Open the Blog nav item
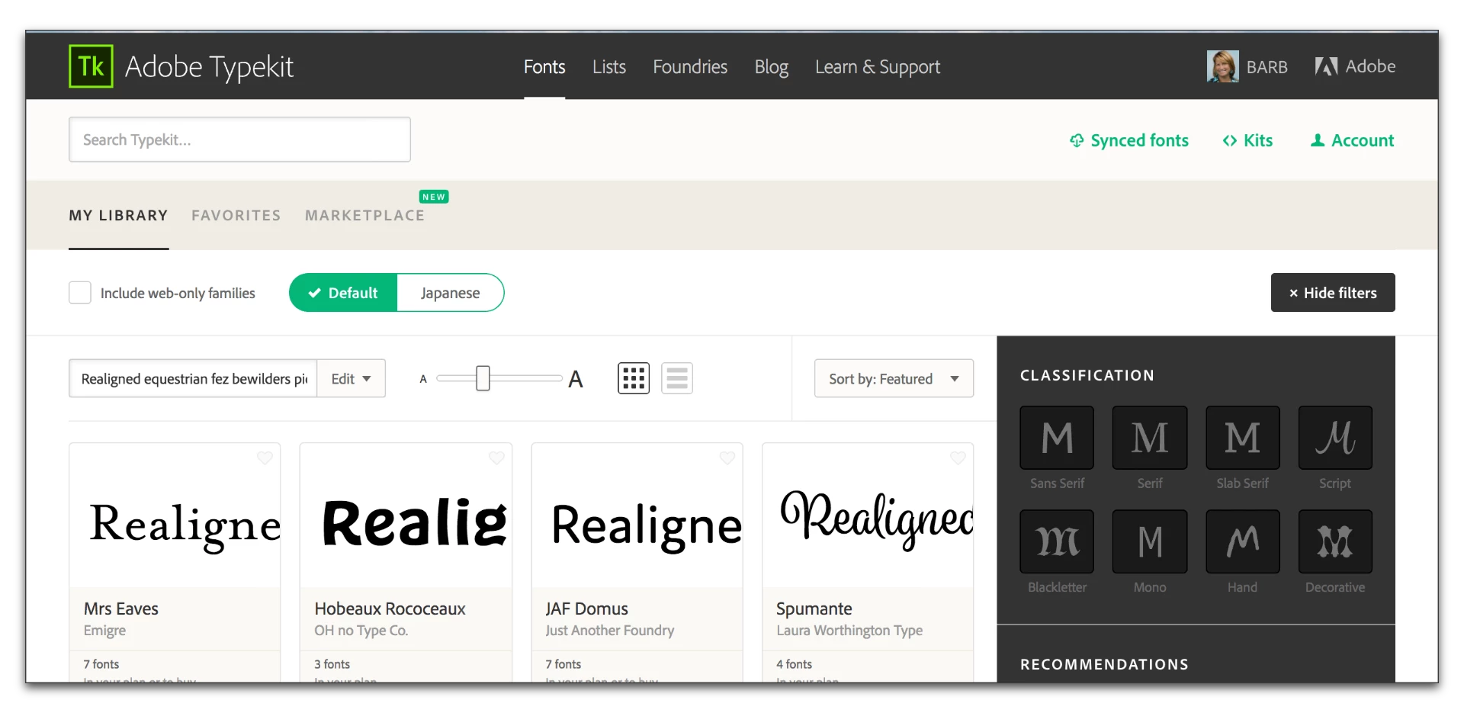This screenshot has width=1464, height=713. coord(771,67)
